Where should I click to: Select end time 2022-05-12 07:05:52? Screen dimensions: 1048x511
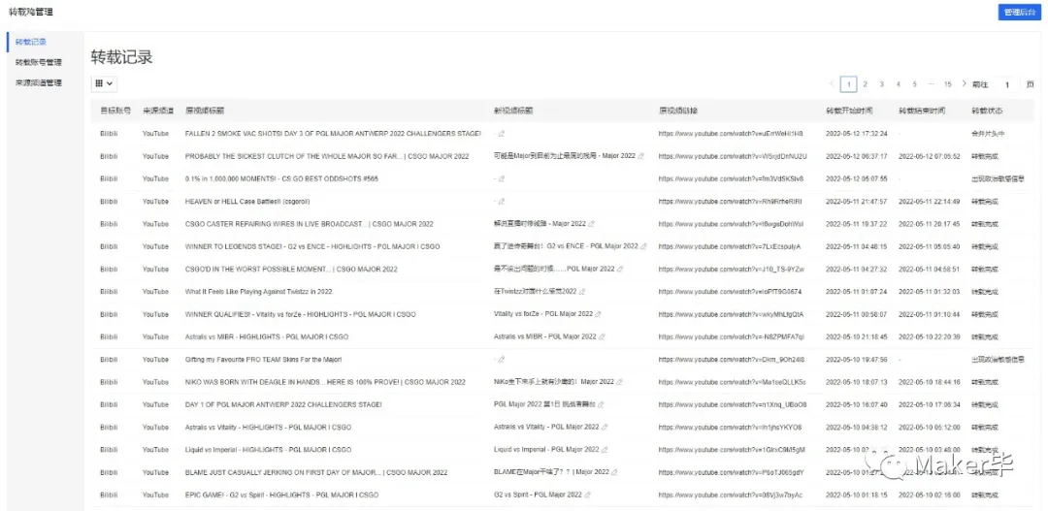click(x=930, y=156)
